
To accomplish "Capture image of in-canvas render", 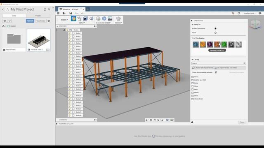I will 110,18.
